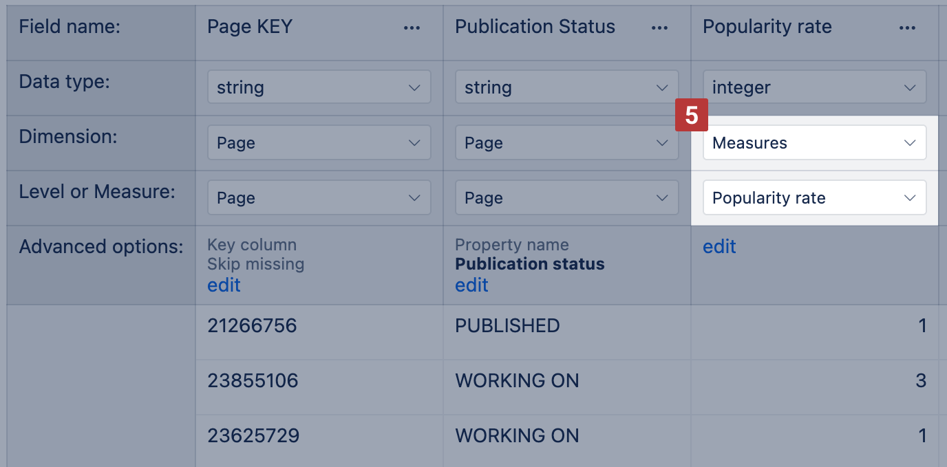Select the cell with key 21266756
Image resolution: width=947 pixels, height=467 pixels.
coord(252,325)
